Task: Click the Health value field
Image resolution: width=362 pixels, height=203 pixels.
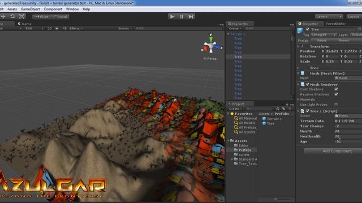Action: 348,131
